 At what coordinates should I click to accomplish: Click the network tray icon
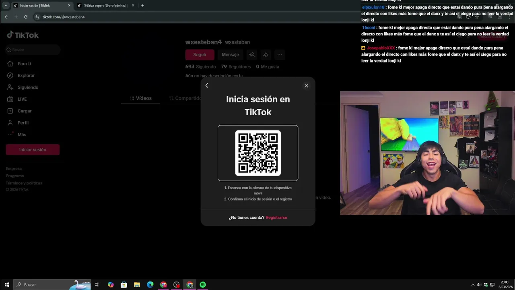point(492,285)
